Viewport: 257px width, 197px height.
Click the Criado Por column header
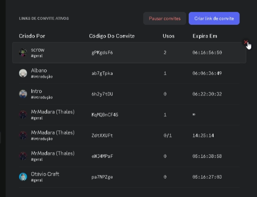tap(32, 36)
